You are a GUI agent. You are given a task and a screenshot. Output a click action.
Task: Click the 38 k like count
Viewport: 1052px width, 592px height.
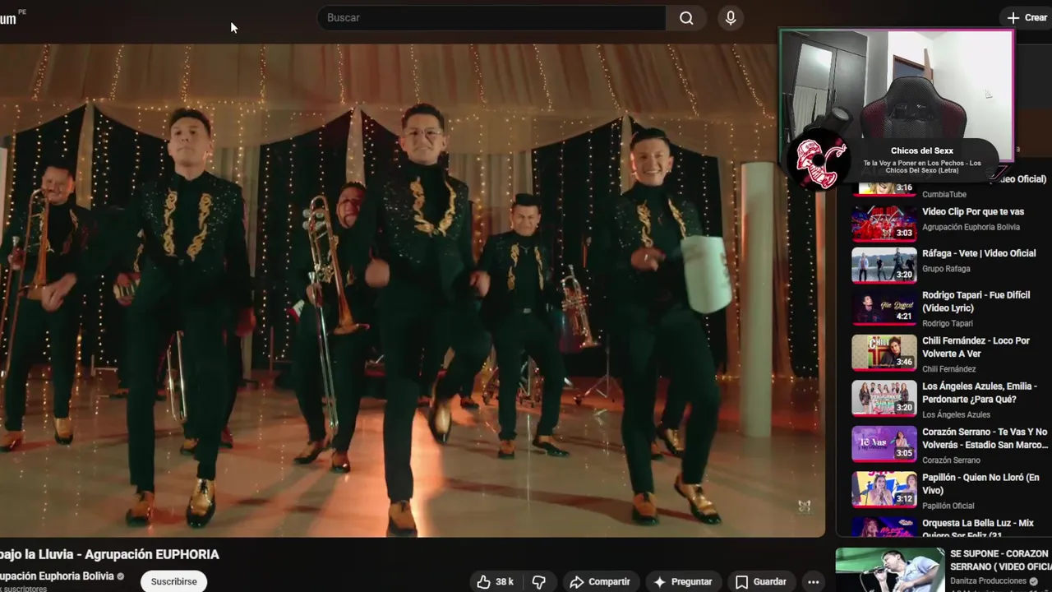505,582
